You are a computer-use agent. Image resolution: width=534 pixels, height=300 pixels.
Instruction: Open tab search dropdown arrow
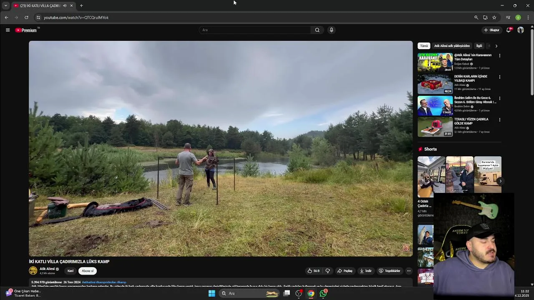coord(5,5)
